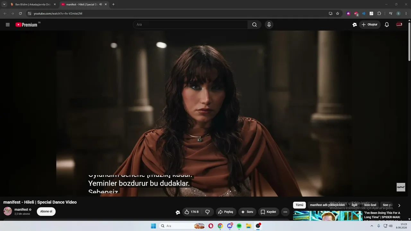Bookmark this page with the star
This screenshot has width=411, height=231.
(337, 13)
